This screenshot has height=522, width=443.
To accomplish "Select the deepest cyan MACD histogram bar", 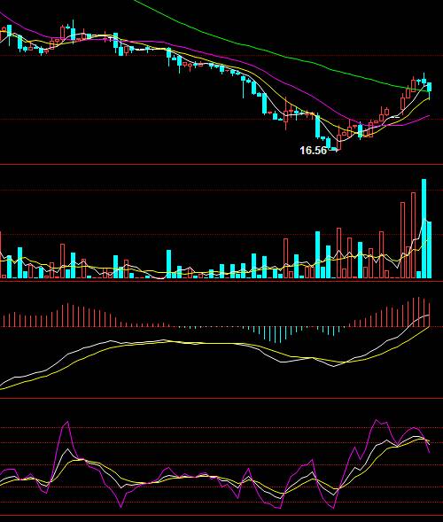I will [x=280, y=335].
